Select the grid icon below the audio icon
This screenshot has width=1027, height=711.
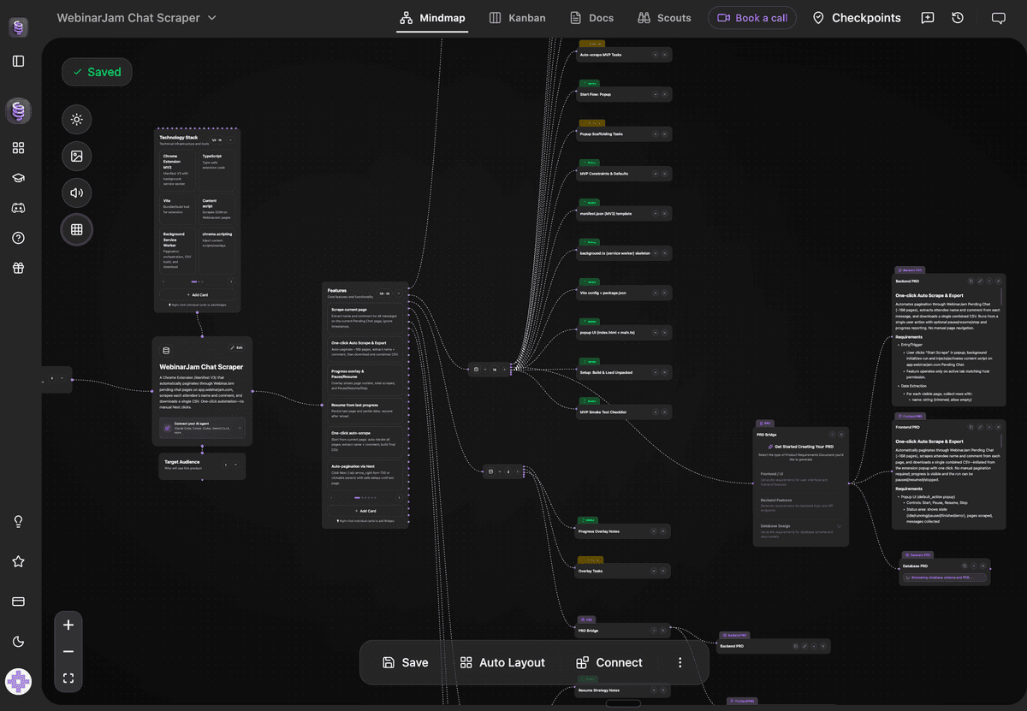[76, 229]
